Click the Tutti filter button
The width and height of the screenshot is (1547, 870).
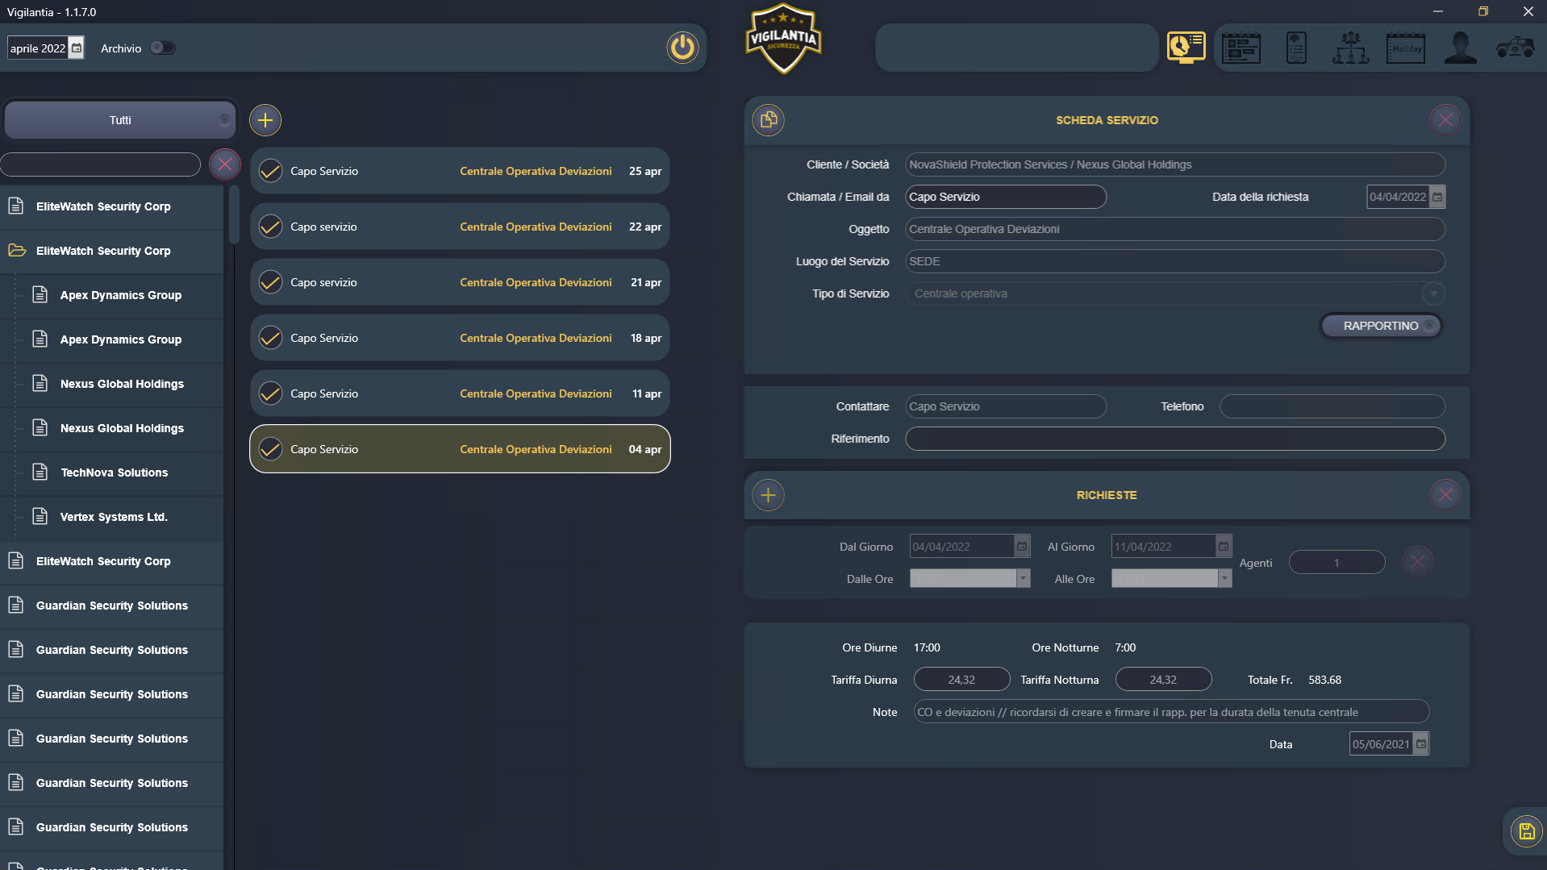pos(120,120)
